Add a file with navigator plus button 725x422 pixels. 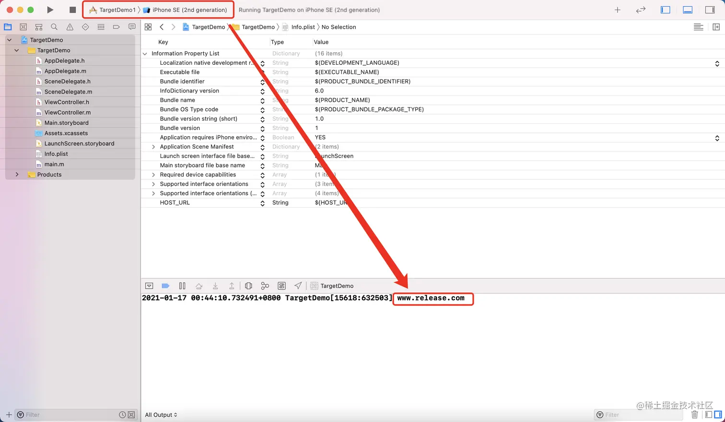9,415
